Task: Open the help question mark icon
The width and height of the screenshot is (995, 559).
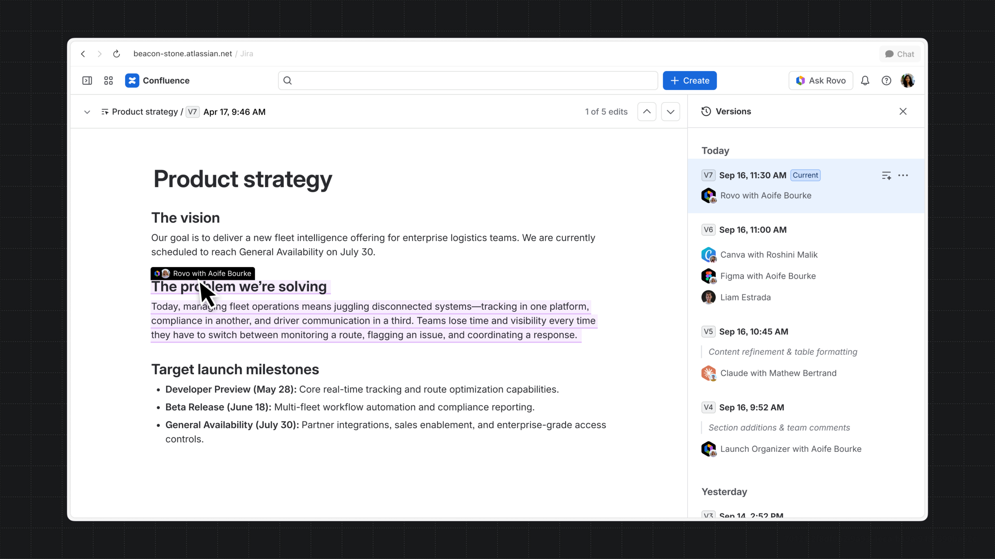Action: (886, 80)
